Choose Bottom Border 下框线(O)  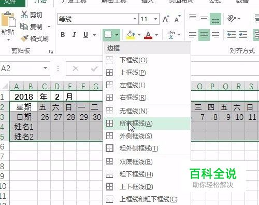(147, 60)
